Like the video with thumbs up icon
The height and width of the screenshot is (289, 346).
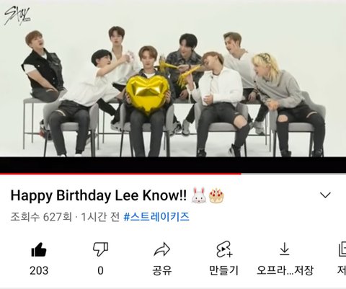tap(39, 250)
